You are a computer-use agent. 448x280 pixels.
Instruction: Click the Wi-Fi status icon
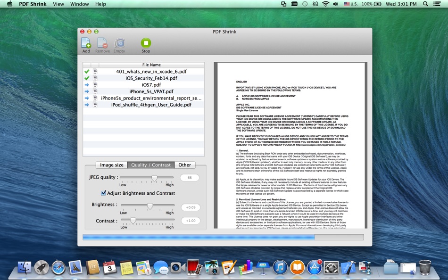pyautogui.click(x=325, y=4)
